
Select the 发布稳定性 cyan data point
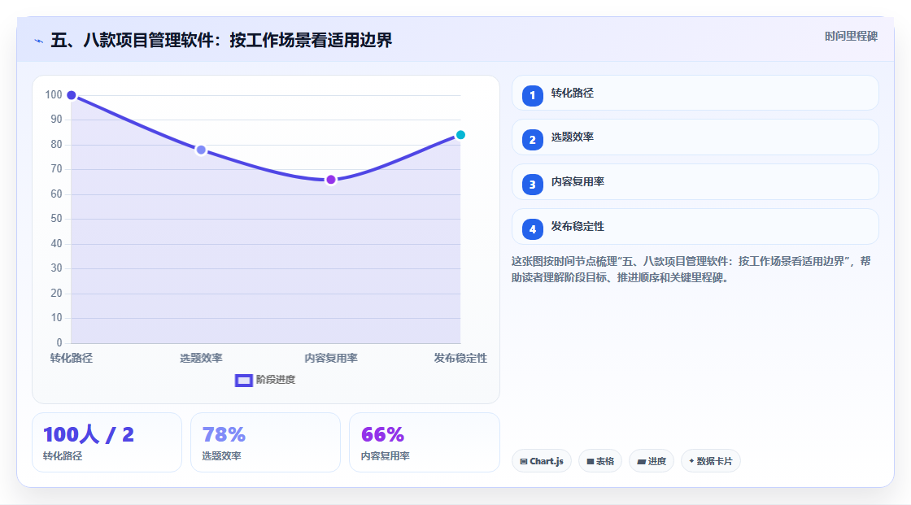(460, 135)
